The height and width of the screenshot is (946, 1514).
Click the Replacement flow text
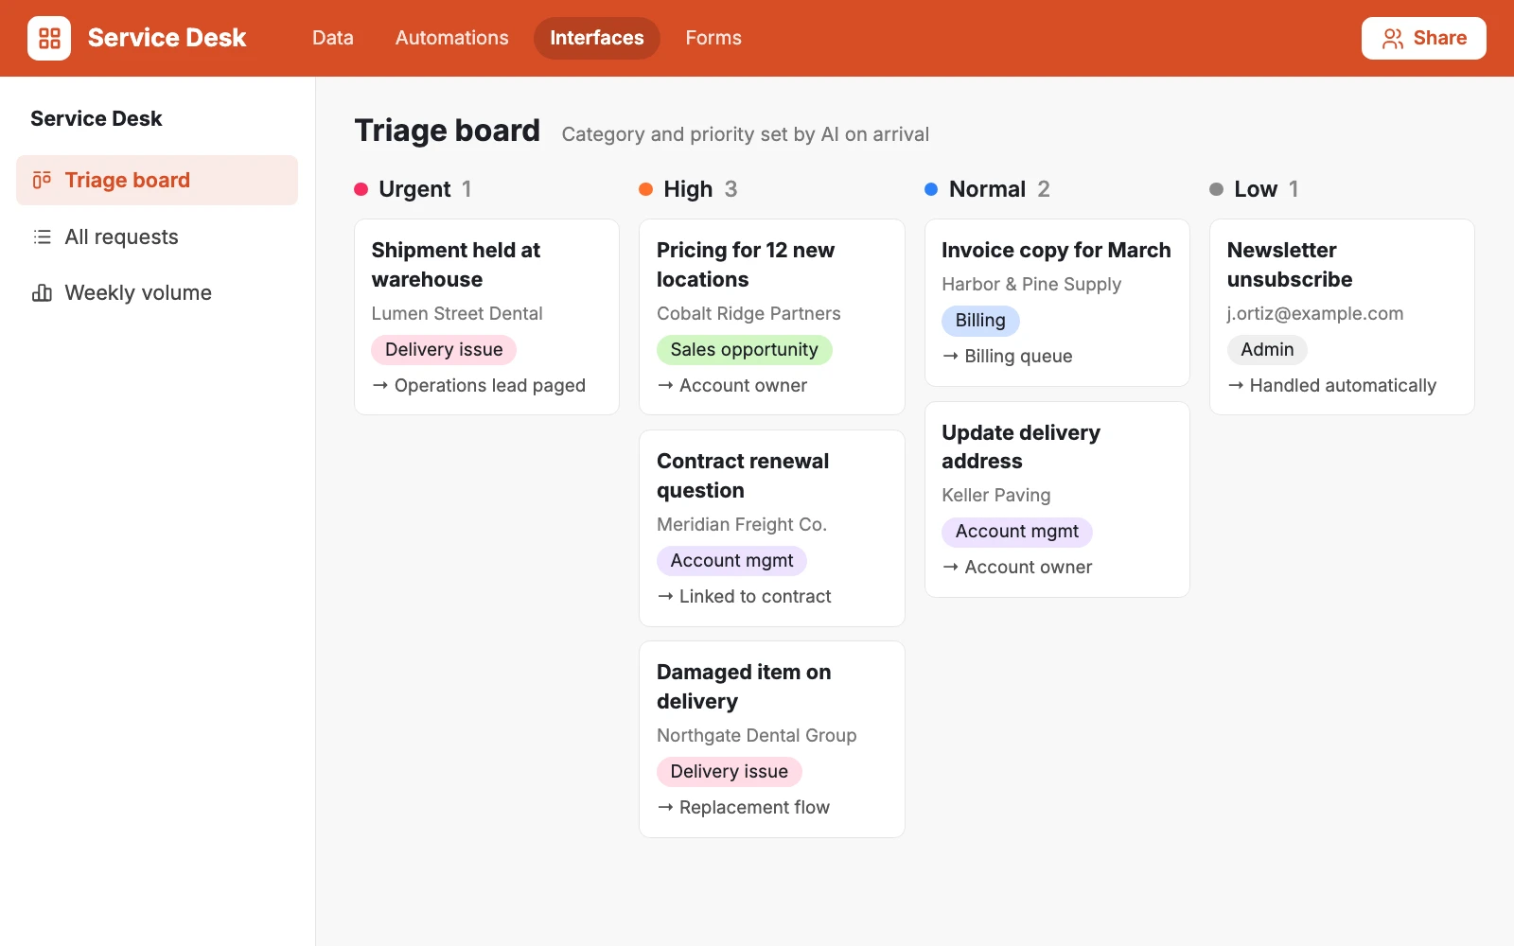tap(754, 808)
